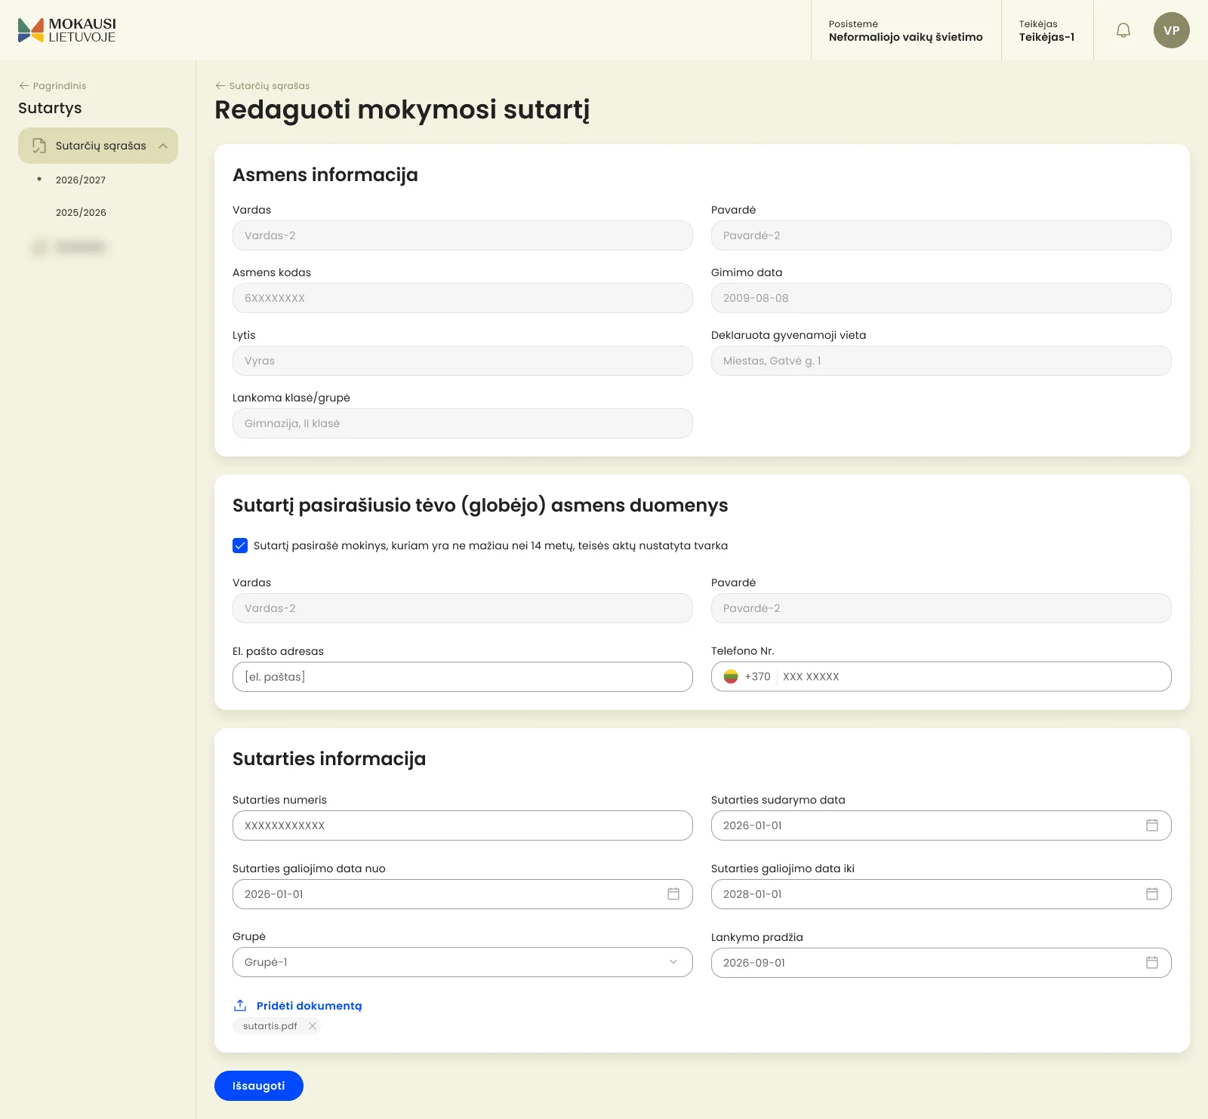1208x1119 pixels.
Task: Click the Mokausi Lietuvoje logo
Action: [67, 30]
